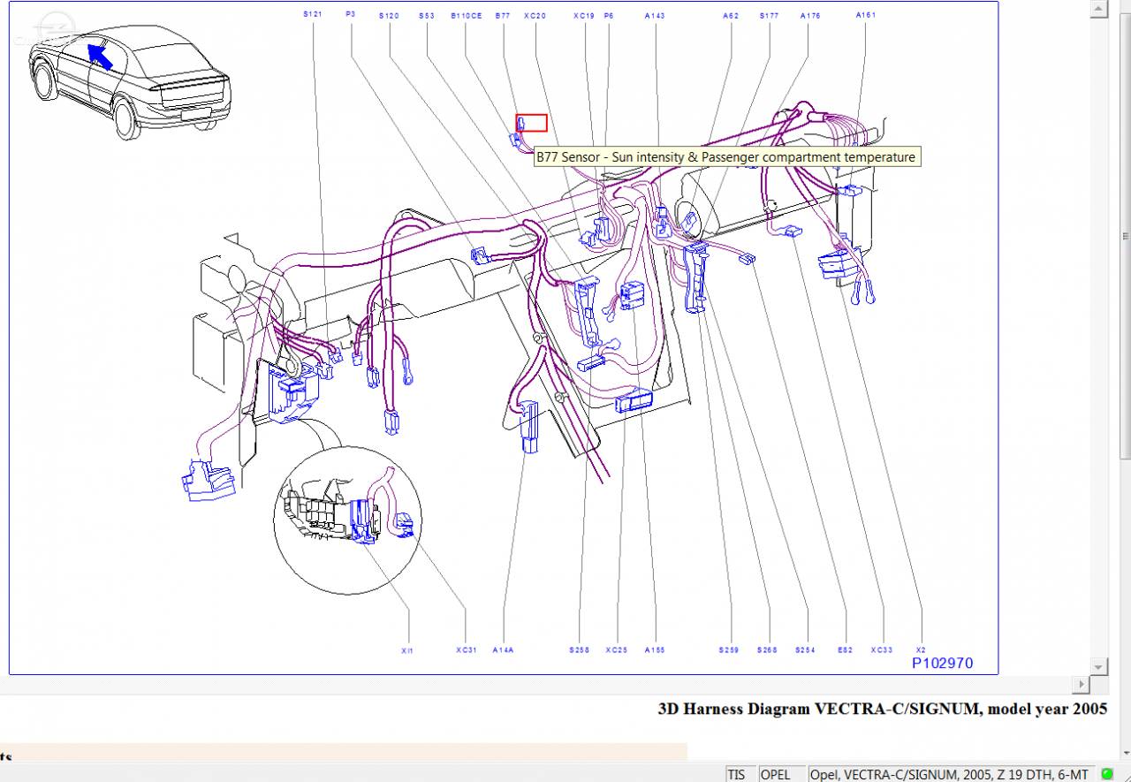Select the A62 component label

(730, 15)
